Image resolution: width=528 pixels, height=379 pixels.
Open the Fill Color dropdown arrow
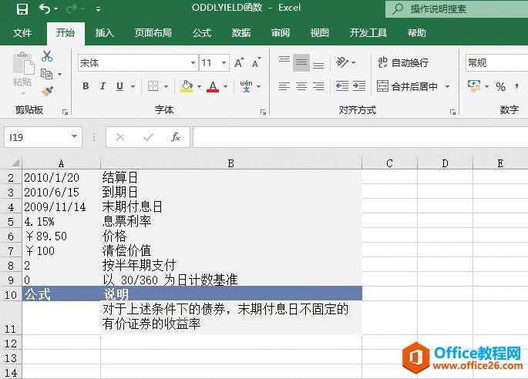200,87
